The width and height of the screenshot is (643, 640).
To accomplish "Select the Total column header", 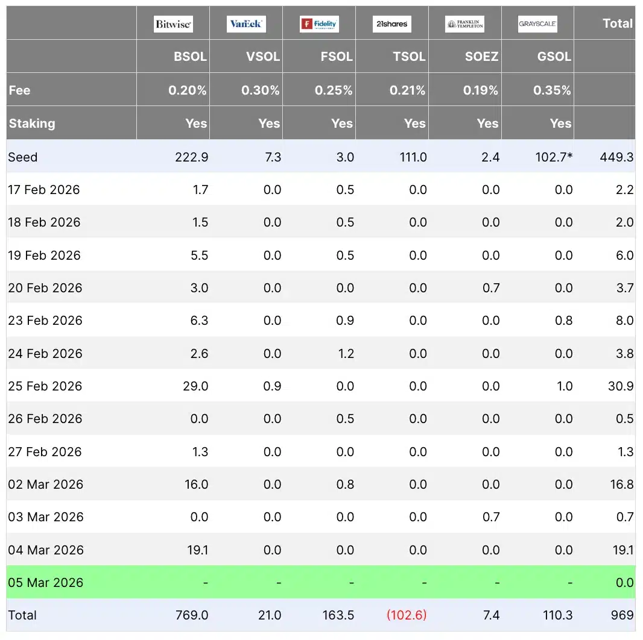I will tap(617, 24).
